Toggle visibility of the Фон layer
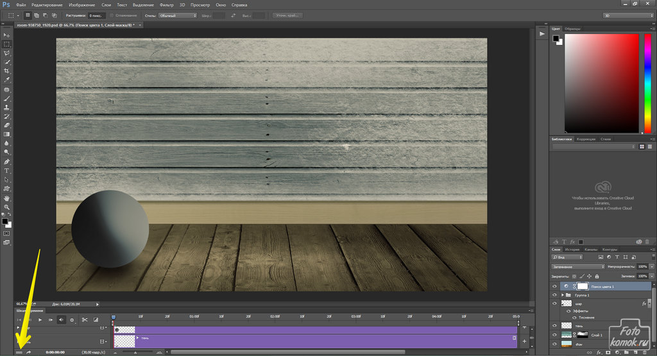Viewport: 657px width, 356px height. tap(554, 344)
